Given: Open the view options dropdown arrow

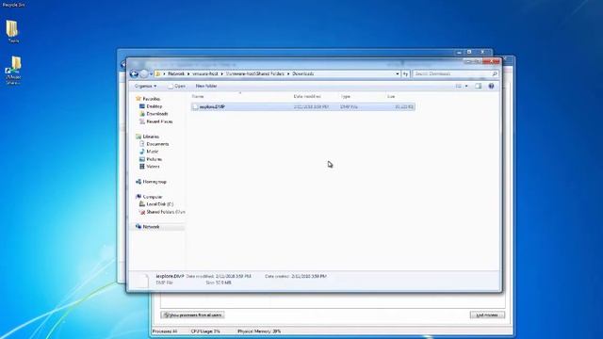Looking at the screenshot, I should (466, 86).
